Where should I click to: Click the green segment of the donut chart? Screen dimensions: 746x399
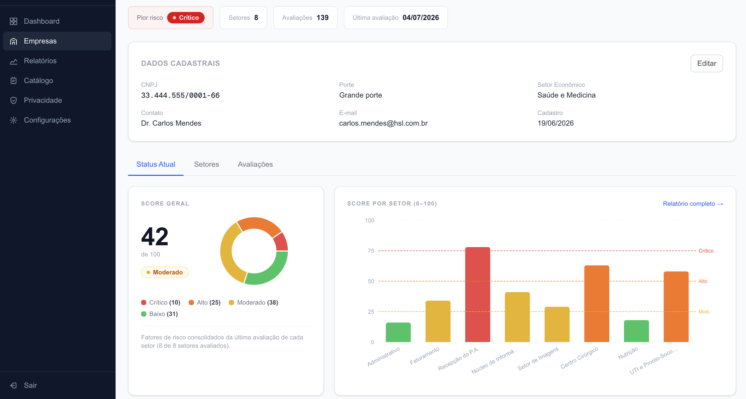pyautogui.click(x=271, y=274)
